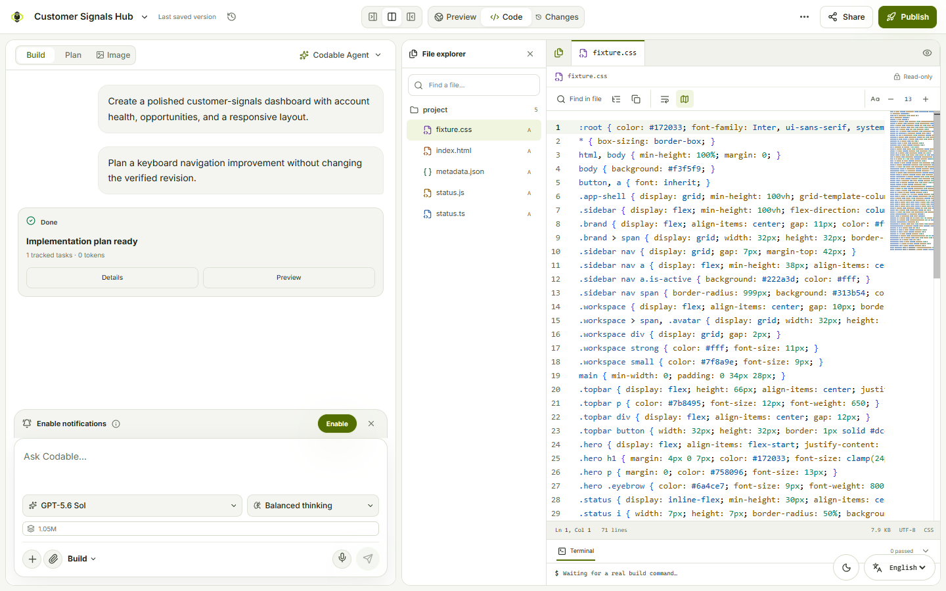Open status.js in file explorer

point(474,193)
